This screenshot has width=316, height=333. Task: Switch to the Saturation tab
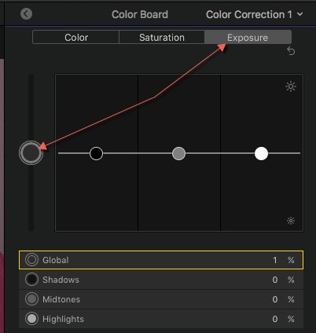[x=162, y=37]
